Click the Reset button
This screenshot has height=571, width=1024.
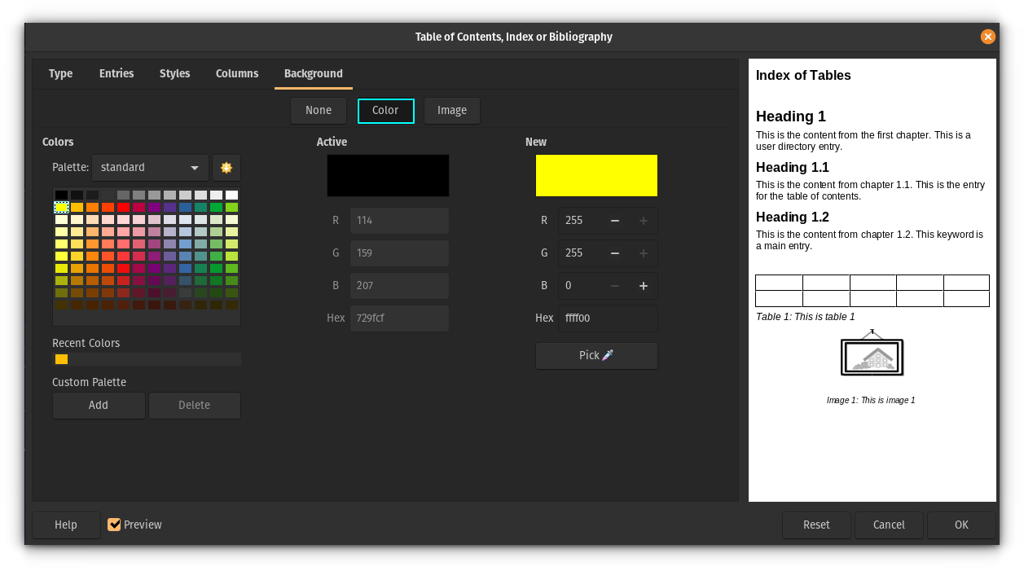816,525
